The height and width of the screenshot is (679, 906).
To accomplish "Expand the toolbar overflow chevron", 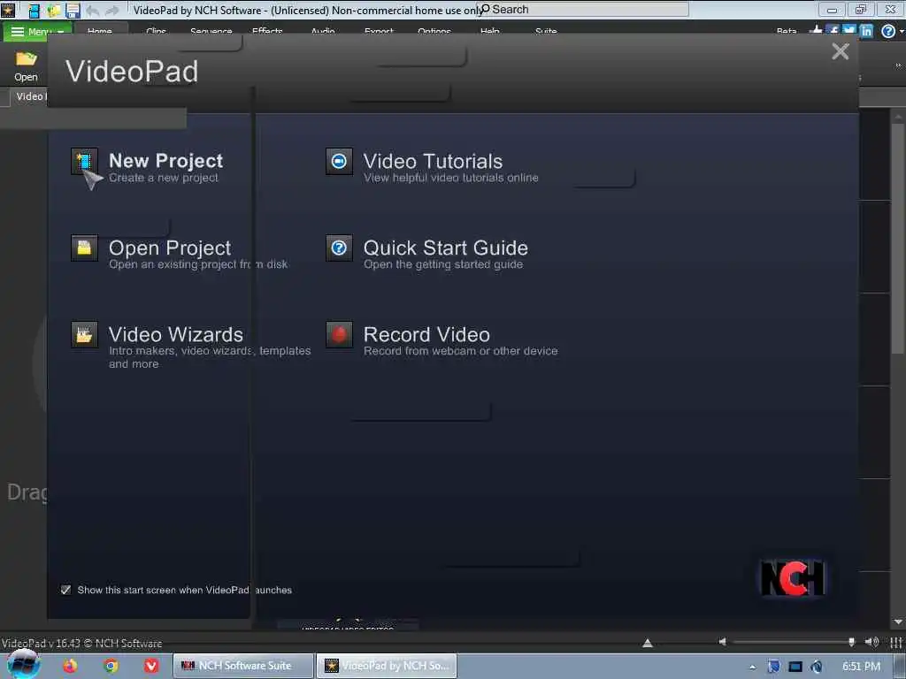I will tap(898, 65).
